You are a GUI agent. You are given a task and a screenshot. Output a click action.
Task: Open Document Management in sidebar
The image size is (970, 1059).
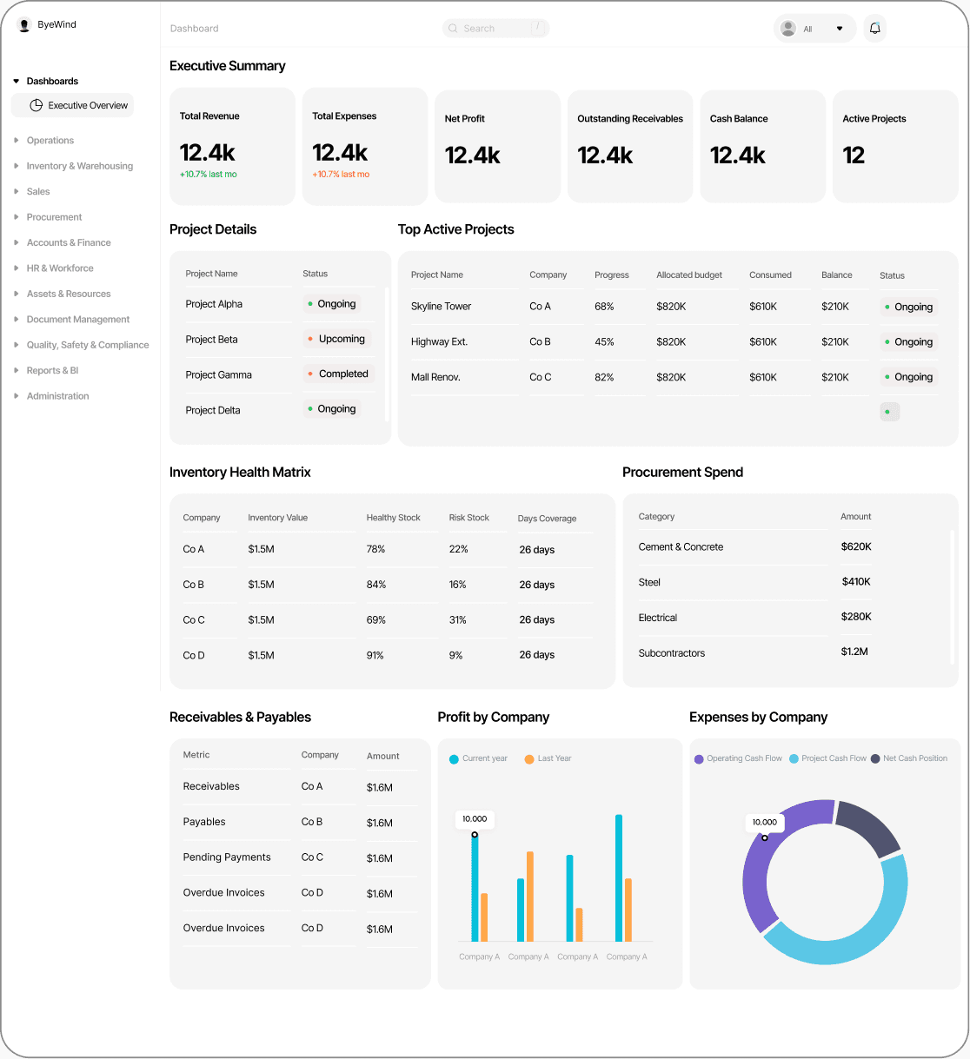(77, 320)
